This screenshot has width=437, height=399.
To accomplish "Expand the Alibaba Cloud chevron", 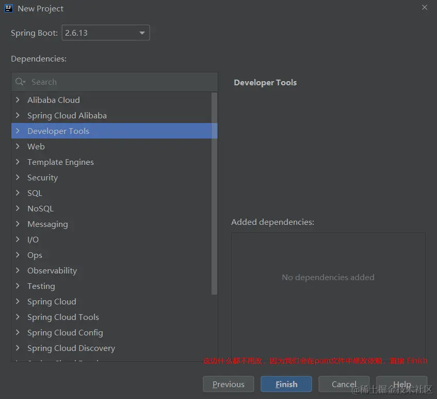I will [18, 100].
